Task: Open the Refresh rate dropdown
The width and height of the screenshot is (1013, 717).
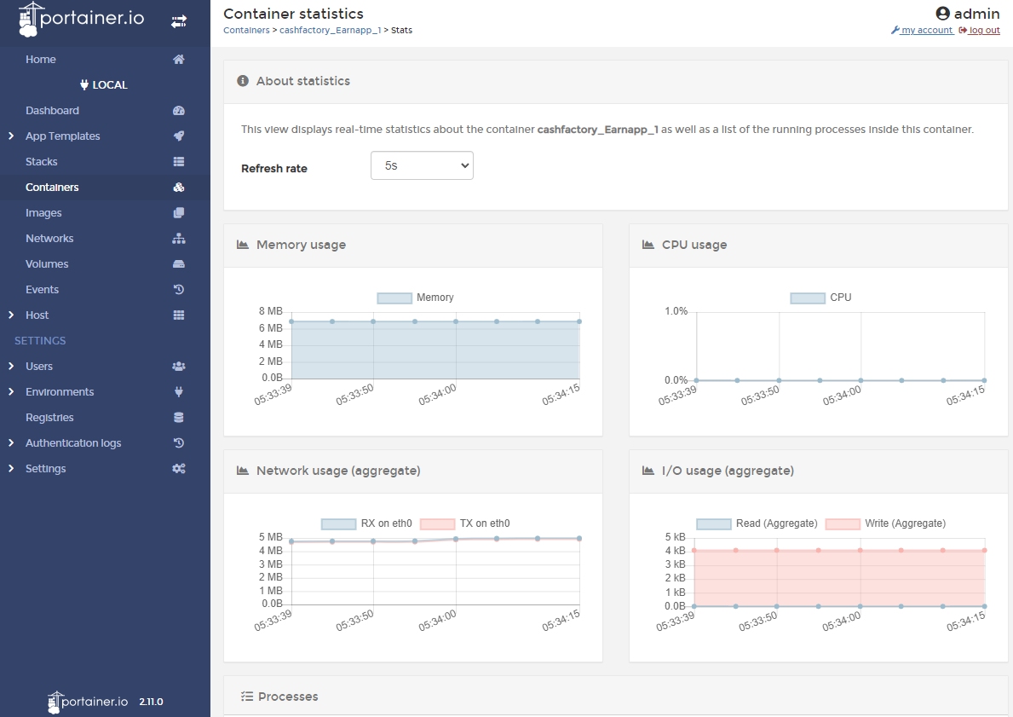Action: click(x=422, y=165)
